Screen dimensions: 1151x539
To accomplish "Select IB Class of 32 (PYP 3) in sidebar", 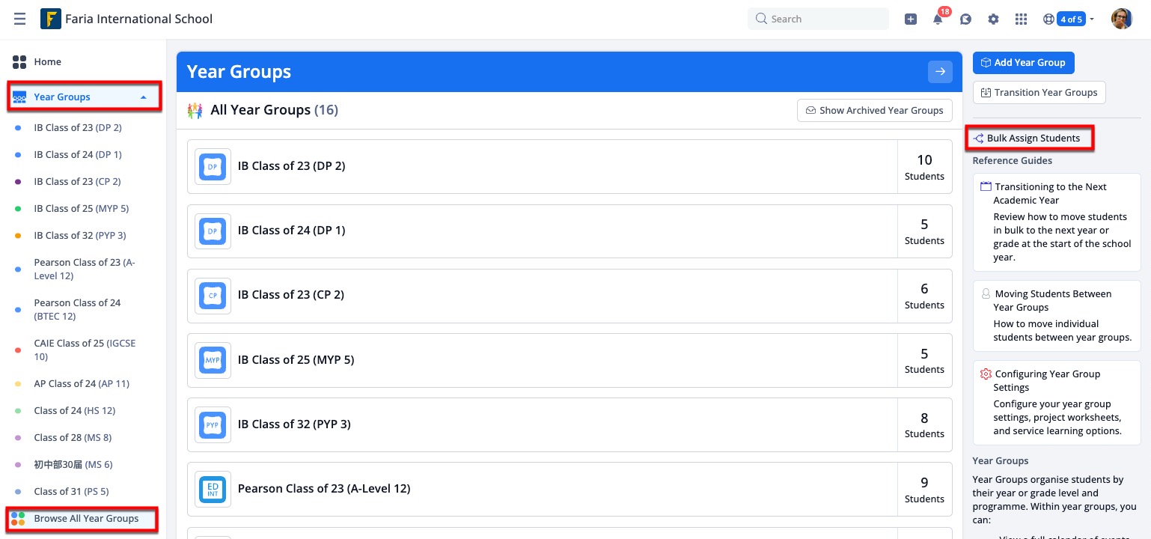I will click(80, 235).
